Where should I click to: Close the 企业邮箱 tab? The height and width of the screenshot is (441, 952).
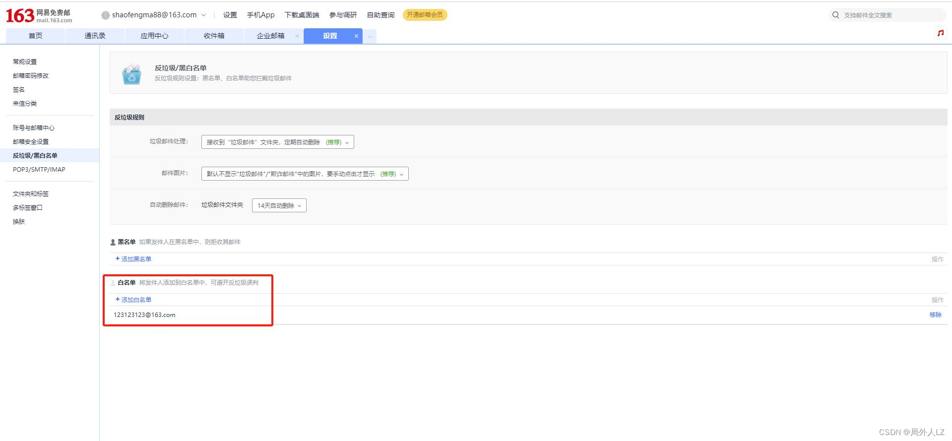[x=297, y=36]
